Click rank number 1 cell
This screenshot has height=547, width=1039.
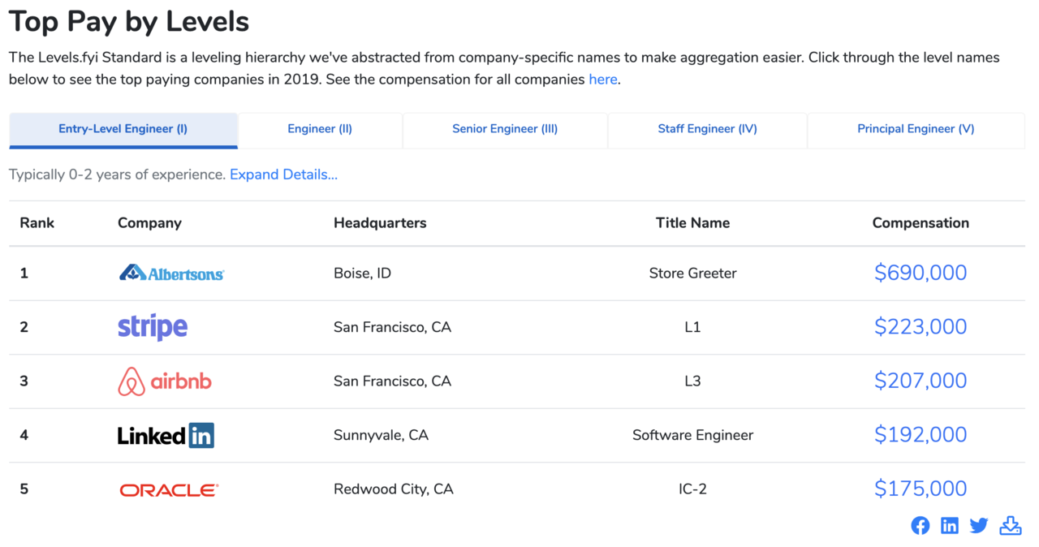[x=24, y=273]
